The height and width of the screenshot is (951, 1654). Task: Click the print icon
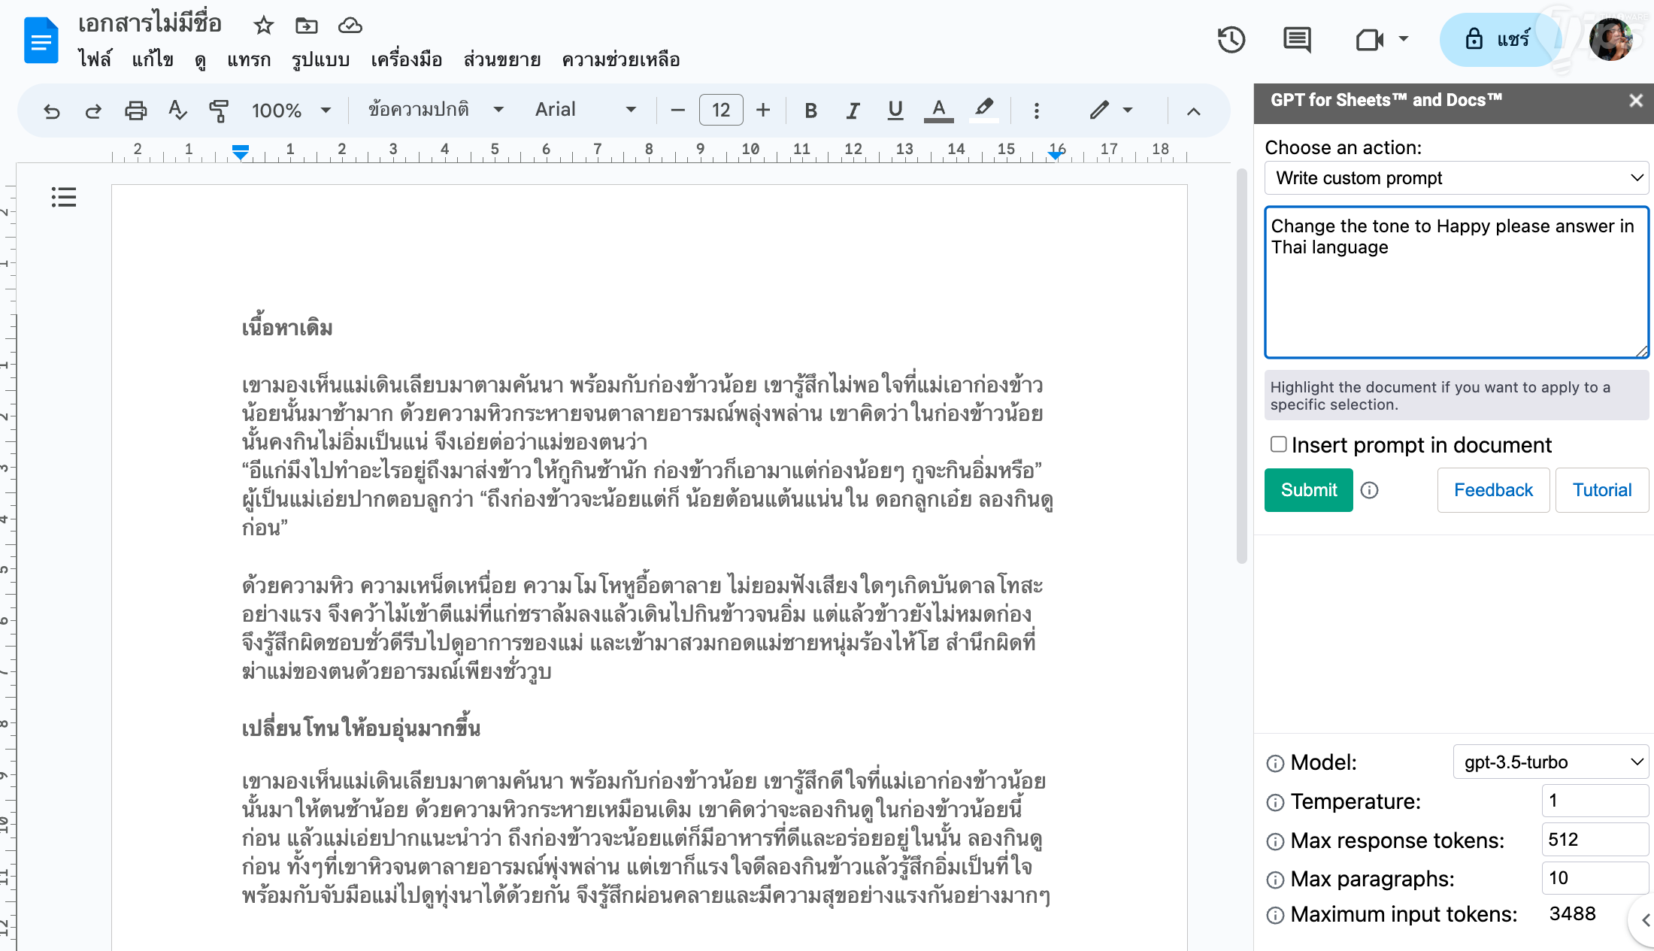click(x=135, y=111)
